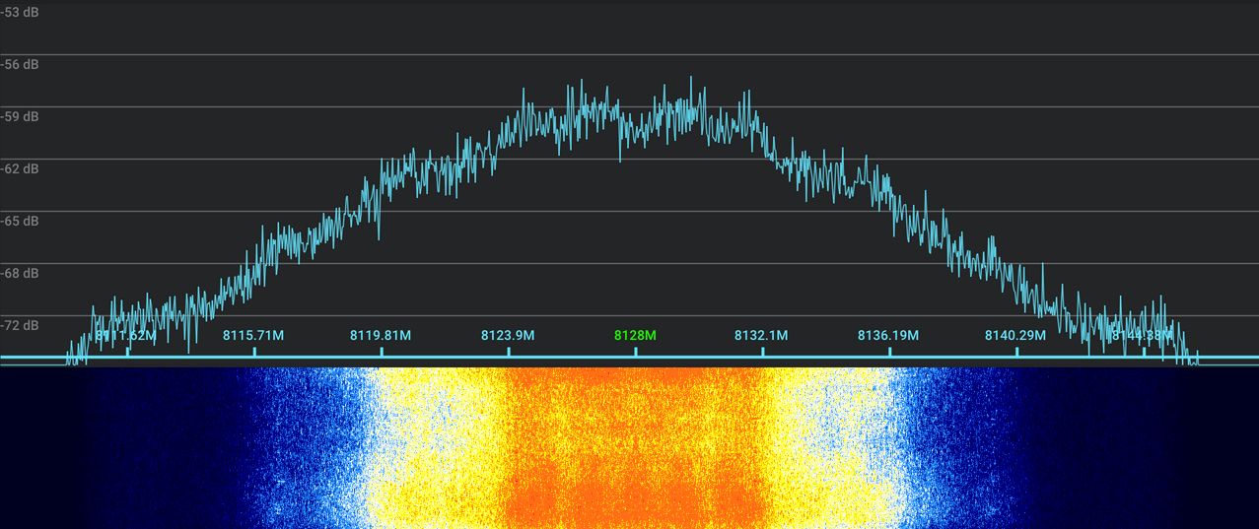The height and width of the screenshot is (529, 1259).
Task: Select the -56 dB scale label
Action: pos(20,64)
